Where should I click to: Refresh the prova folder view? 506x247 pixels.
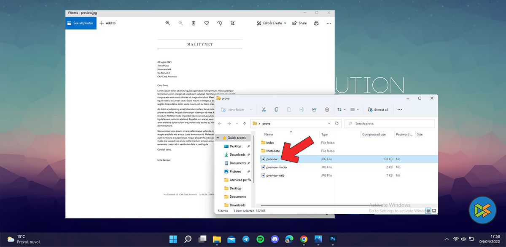[x=337, y=124]
